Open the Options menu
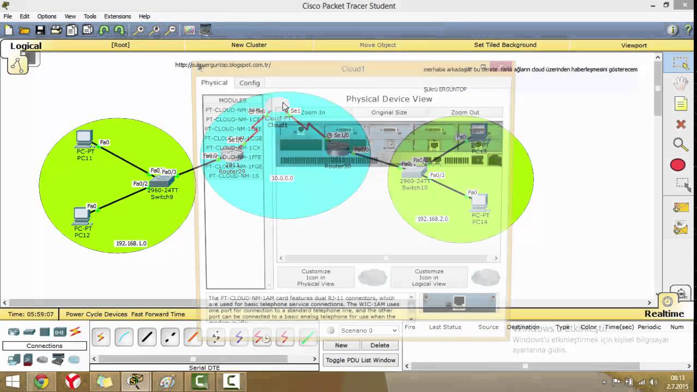697x392 pixels. (x=47, y=16)
